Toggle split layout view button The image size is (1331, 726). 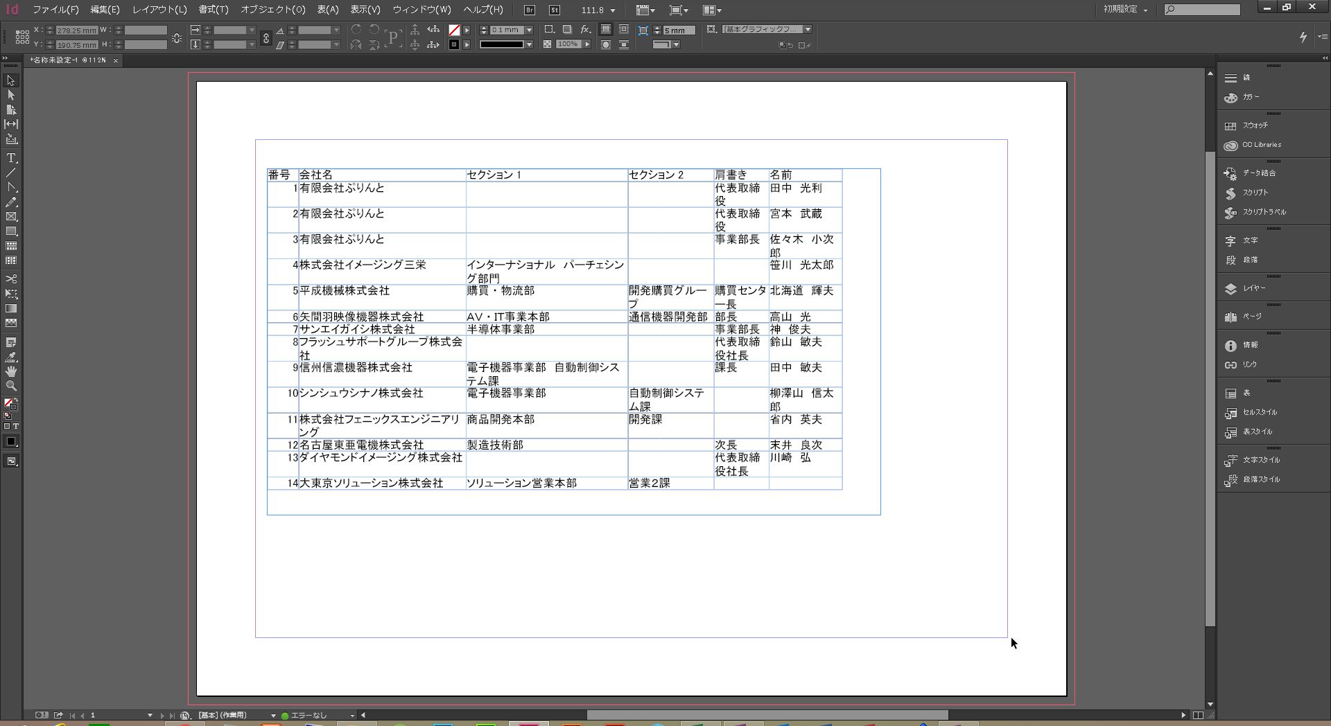click(x=1198, y=715)
